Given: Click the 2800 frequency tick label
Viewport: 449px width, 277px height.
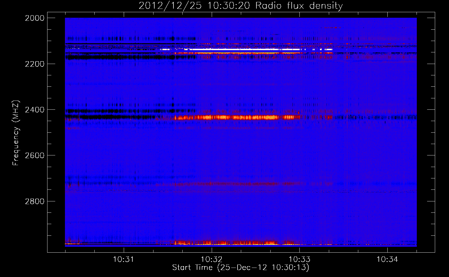Looking at the screenshot, I should [35, 201].
